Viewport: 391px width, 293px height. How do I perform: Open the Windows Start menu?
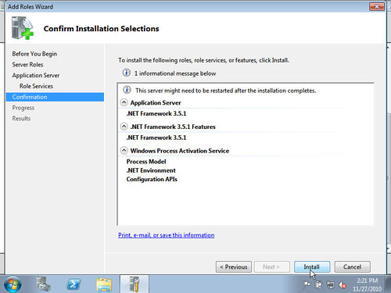point(13,284)
